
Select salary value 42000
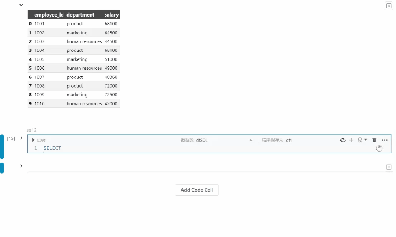point(111,103)
